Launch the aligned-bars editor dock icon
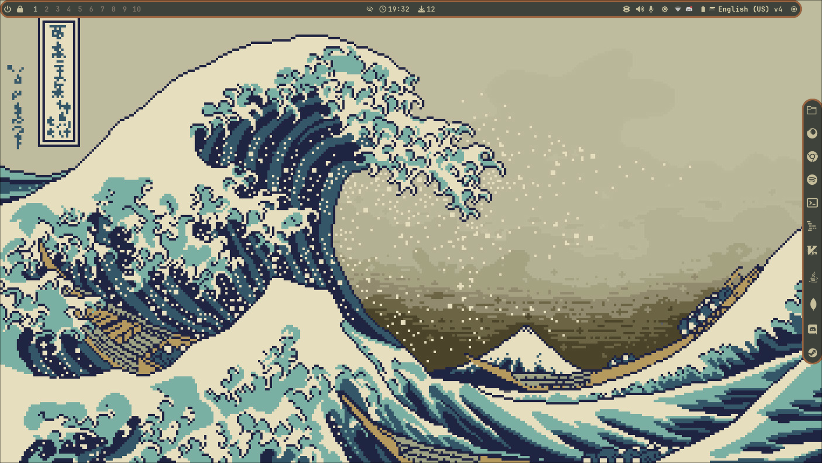 812,226
